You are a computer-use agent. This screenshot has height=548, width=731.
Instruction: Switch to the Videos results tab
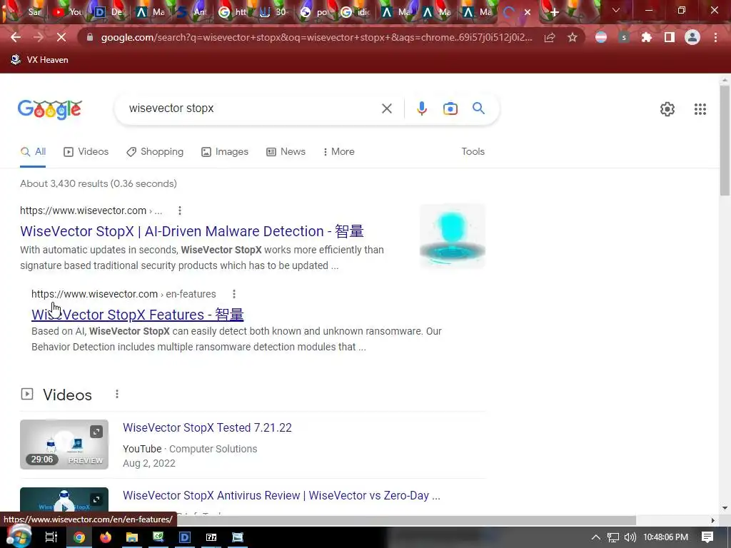tap(86, 151)
